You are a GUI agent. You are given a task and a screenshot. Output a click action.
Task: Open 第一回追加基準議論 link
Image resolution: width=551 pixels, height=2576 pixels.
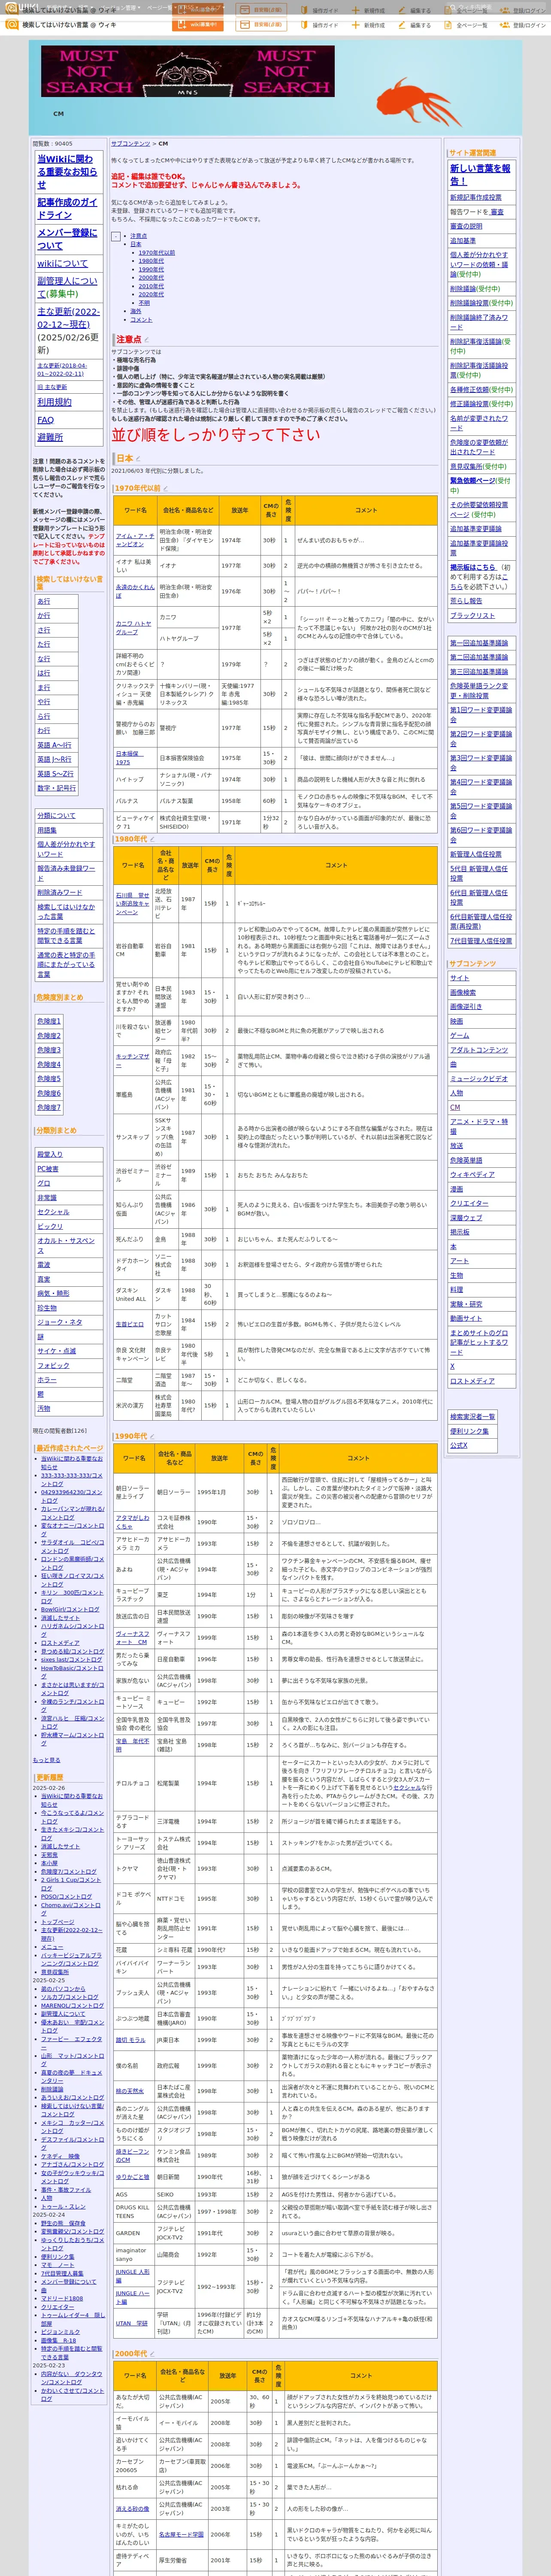point(479,643)
